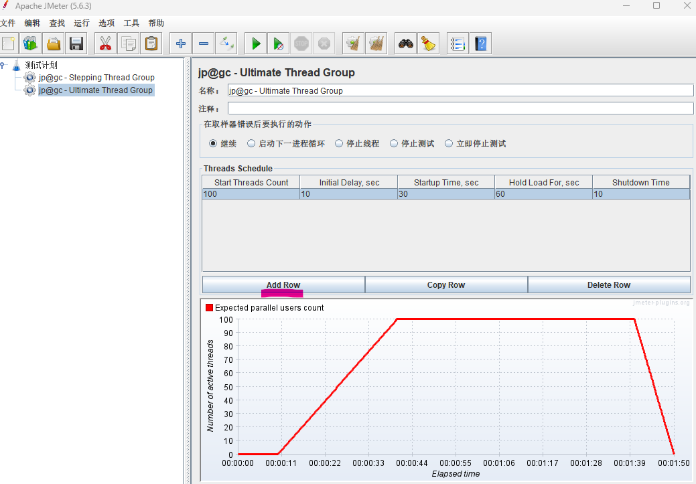Open the 文件 menu
This screenshot has height=484, width=696.
point(7,23)
